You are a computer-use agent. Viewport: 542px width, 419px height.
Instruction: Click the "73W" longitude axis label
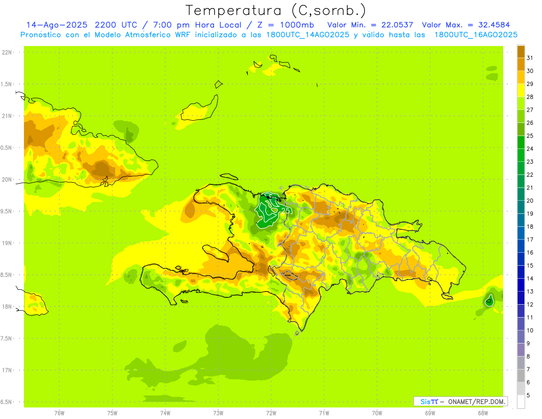(218, 413)
